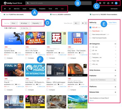Remove the On Sale Only filter chip

pyautogui.click(x=30, y=28)
